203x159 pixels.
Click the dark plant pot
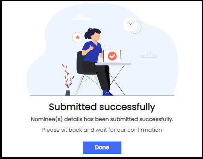tap(68, 93)
